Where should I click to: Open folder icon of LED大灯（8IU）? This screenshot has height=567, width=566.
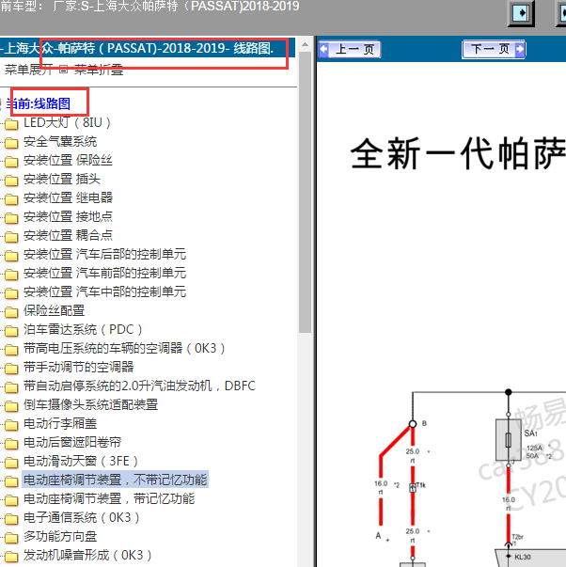[11, 124]
